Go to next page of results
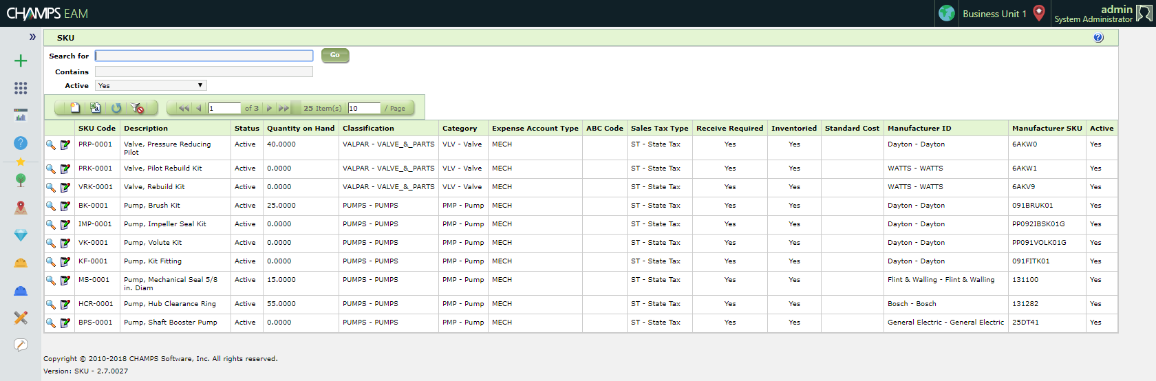Image resolution: width=1156 pixels, height=381 pixels. [x=269, y=108]
